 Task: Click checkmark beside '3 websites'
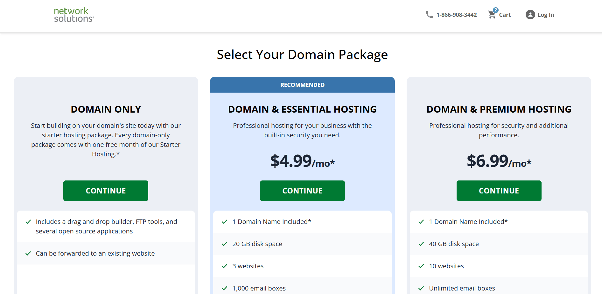pos(225,266)
